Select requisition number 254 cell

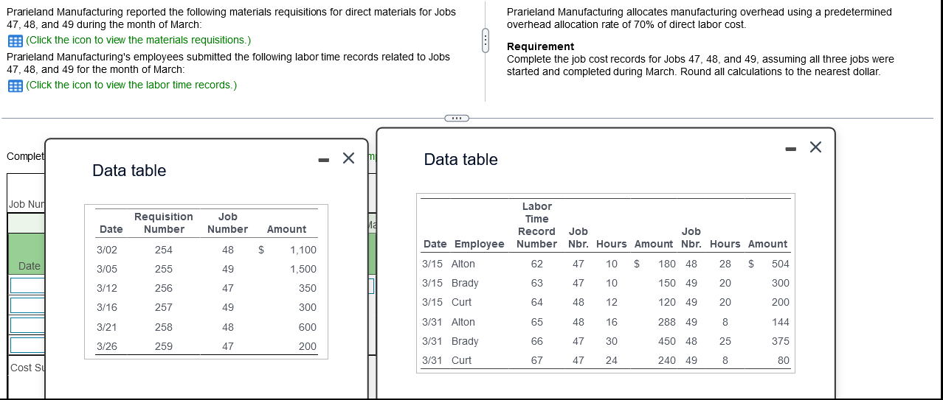click(x=164, y=250)
